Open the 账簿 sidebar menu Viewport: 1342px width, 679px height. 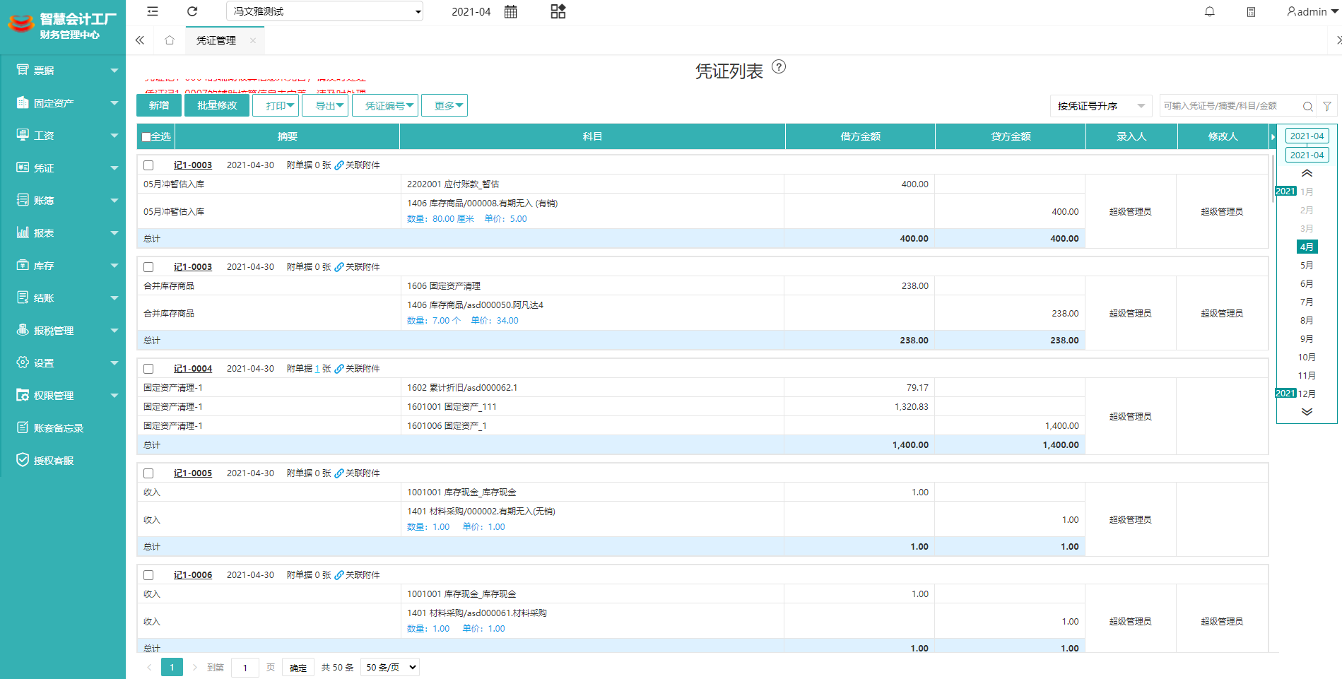tap(63, 200)
